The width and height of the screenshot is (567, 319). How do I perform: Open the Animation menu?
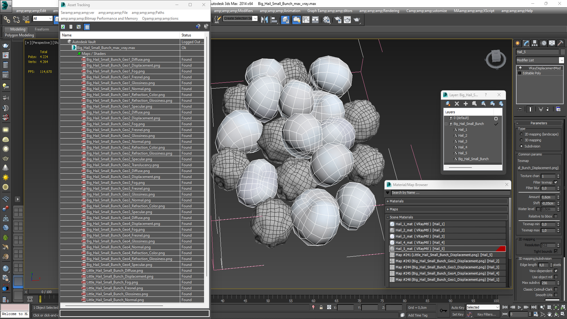[280, 11]
